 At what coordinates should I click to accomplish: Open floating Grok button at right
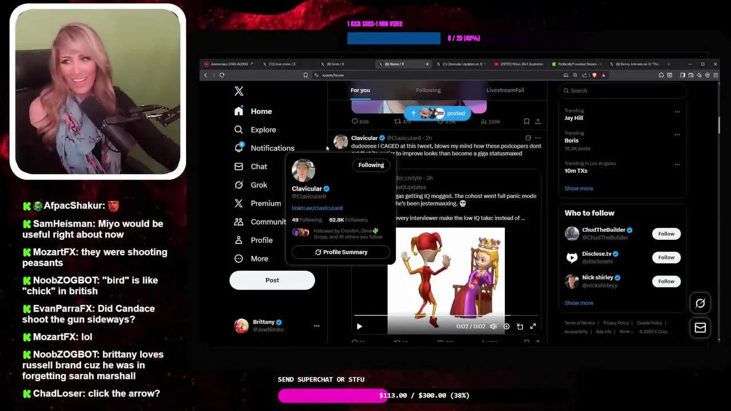click(x=700, y=304)
